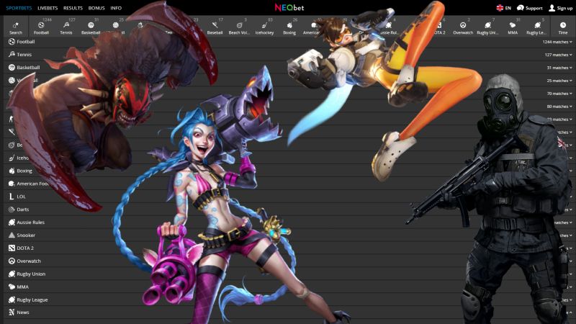The image size is (576, 324).
Task: Open News in the sports list
Action: pyautogui.click(x=19, y=312)
